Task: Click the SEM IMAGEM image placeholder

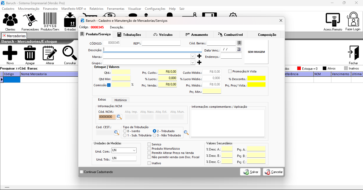Action: [x=256, y=52]
